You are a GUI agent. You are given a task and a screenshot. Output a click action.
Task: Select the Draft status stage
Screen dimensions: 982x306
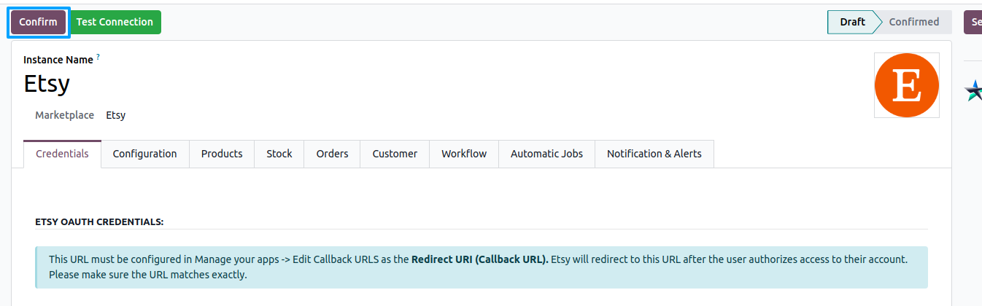point(852,22)
